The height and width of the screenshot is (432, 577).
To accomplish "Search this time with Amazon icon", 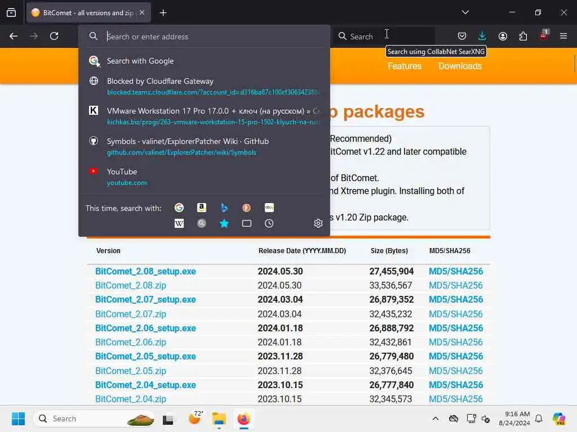I will (202, 208).
